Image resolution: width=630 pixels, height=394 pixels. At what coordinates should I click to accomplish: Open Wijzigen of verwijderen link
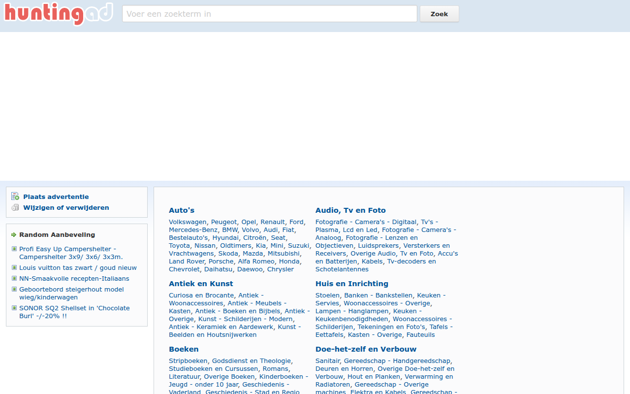point(66,207)
